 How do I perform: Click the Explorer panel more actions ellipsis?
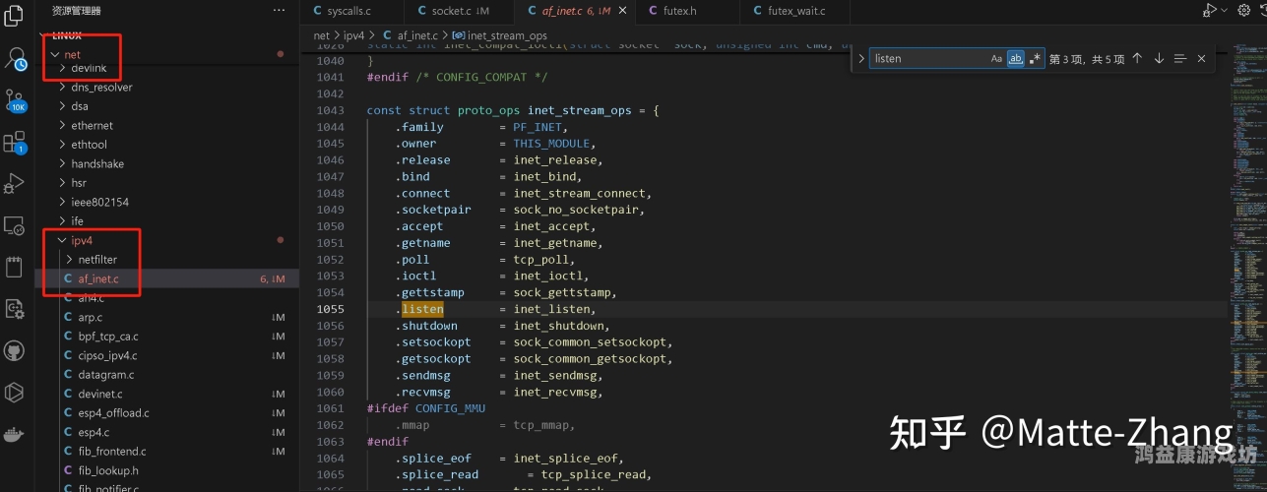[280, 10]
